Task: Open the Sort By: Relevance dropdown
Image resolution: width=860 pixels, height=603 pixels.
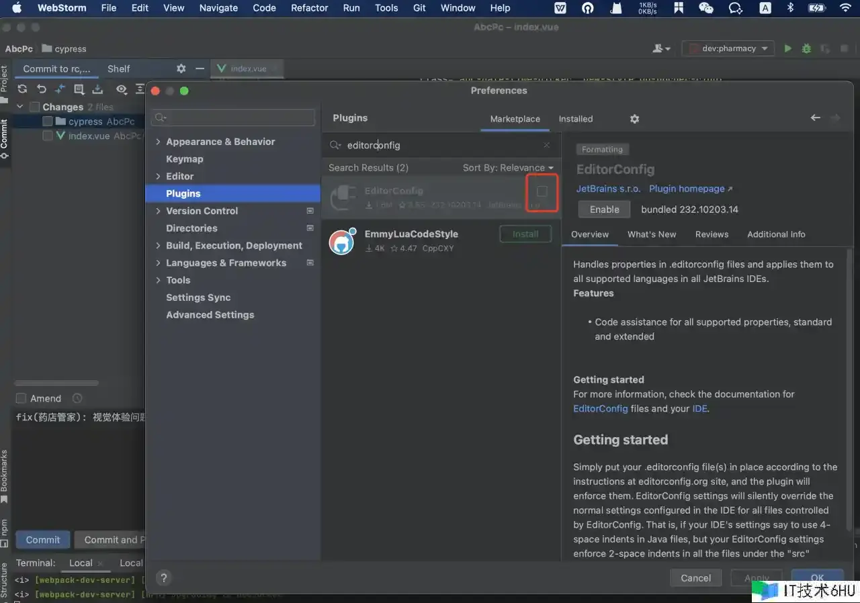Action: point(508,168)
